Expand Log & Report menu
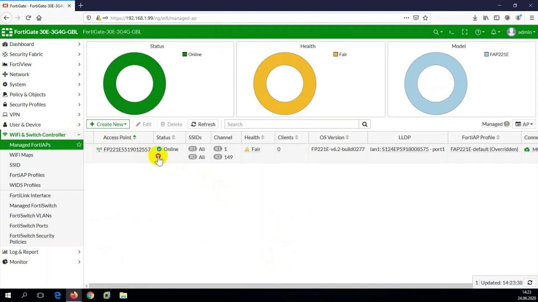The width and height of the screenshot is (538, 302). point(42,252)
